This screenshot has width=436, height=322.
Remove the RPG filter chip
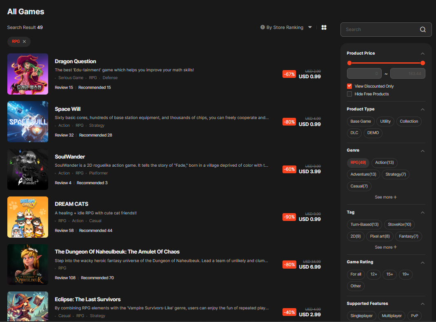tap(24, 42)
